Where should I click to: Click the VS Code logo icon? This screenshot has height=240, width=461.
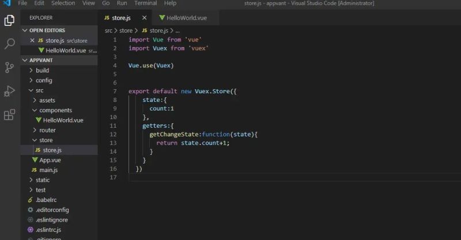(x=6, y=3)
